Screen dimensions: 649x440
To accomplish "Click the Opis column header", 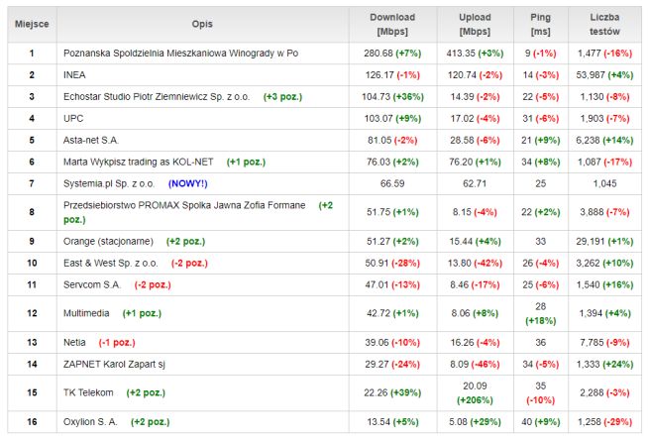I will (x=202, y=24).
